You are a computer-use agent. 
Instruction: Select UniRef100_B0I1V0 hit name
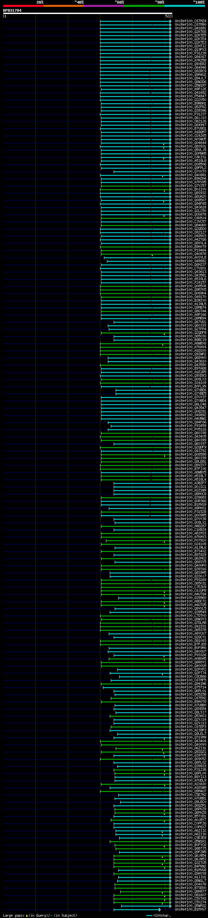click(190, 190)
